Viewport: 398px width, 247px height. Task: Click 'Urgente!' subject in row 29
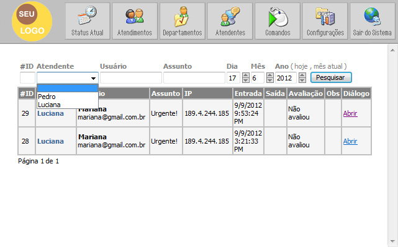[164, 113]
